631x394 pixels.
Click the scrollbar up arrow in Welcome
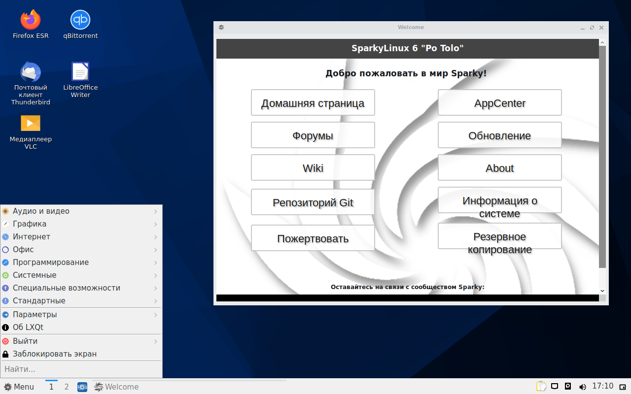coord(602,42)
